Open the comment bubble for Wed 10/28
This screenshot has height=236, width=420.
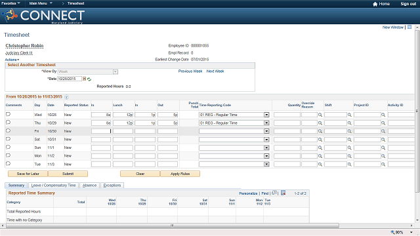click(x=8, y=114)
